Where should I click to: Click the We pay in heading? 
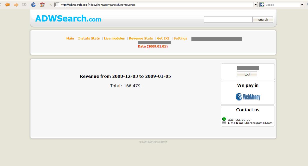pyautogui.click(x=248, y=85)
